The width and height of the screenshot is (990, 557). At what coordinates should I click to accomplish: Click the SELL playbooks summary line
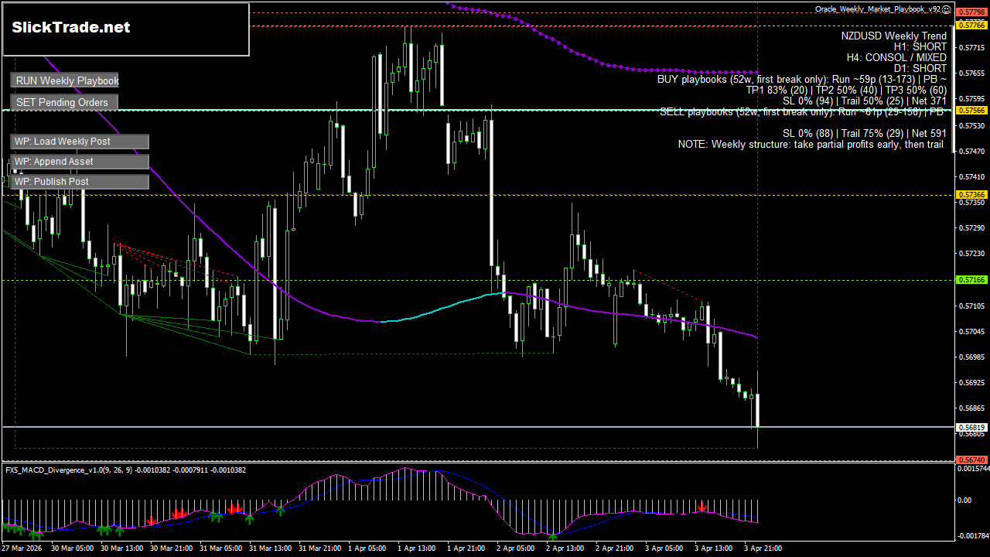tap(802, 112)
